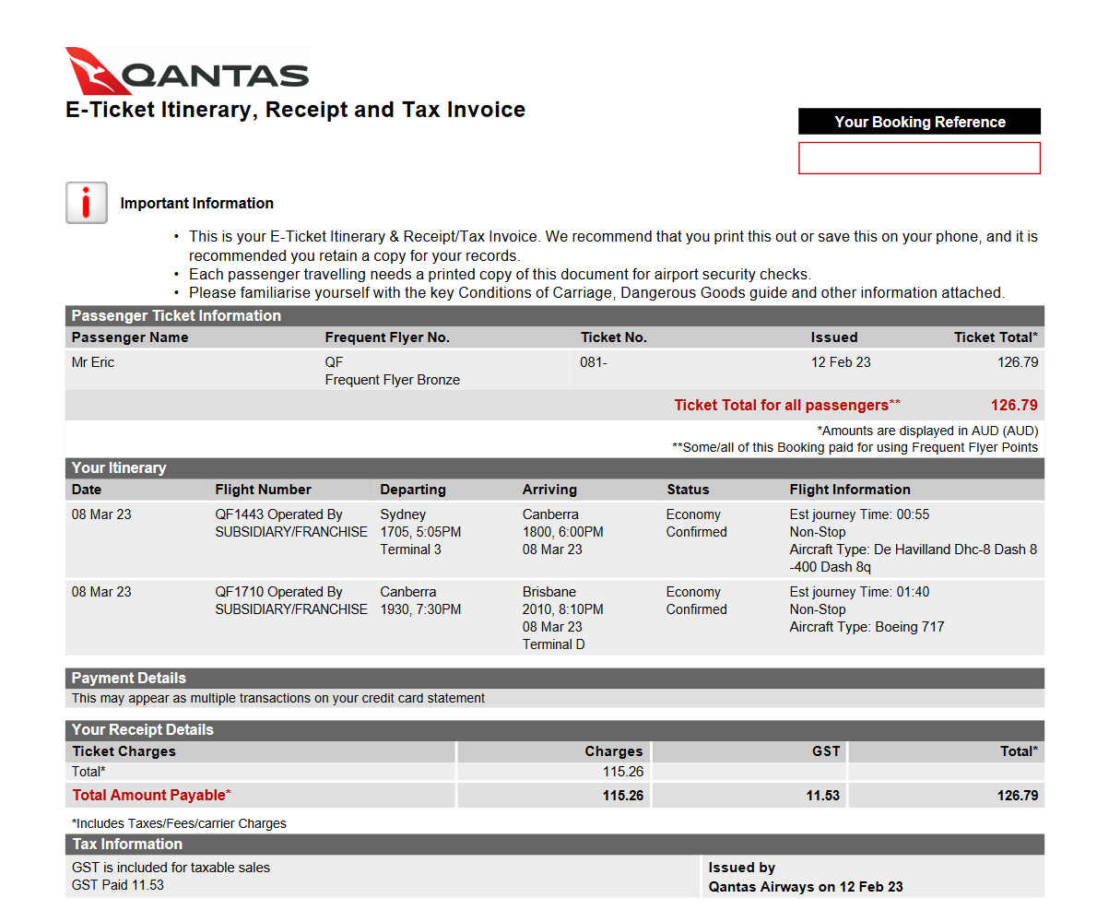Image resolution: width=1097 pixels, height=910 pixels.
Task: Click Aircraft Type: Boeing 717
Action: (867, 628)
